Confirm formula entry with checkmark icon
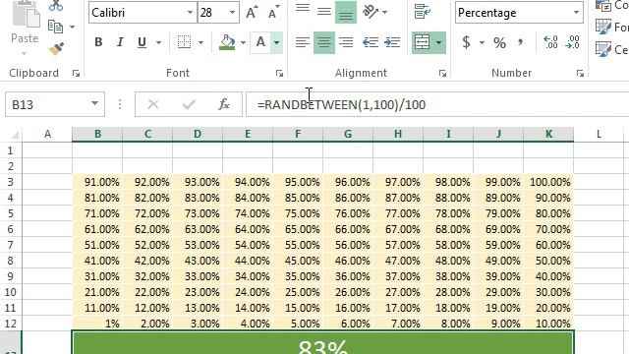This screenshot has width=629, height=354. coord(189,105)
